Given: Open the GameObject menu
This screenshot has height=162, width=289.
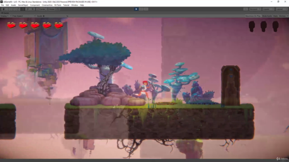Looking at the screenshot, I should coord(23,5).
